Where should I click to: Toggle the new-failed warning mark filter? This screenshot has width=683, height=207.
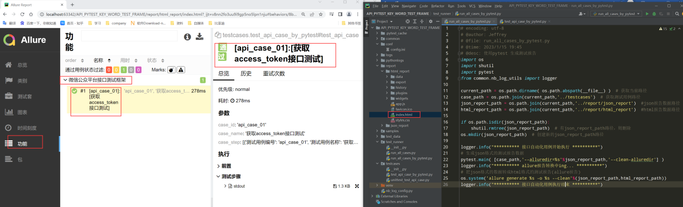[x=181, y=70]
